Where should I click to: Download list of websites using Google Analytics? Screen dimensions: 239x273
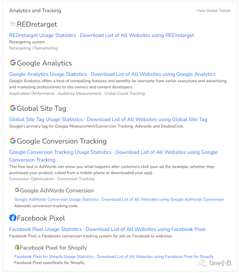(x=153, y=74)
